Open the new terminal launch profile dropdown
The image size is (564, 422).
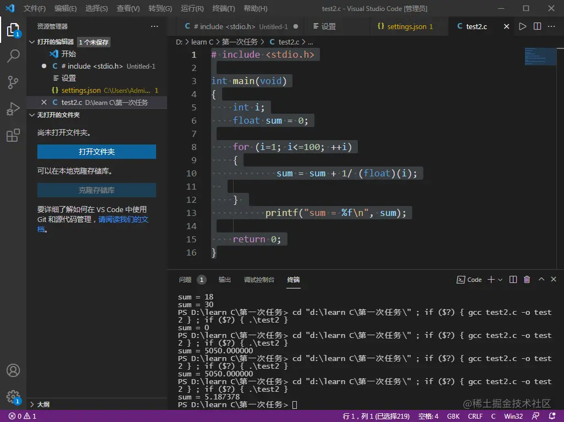pos(500,280)
